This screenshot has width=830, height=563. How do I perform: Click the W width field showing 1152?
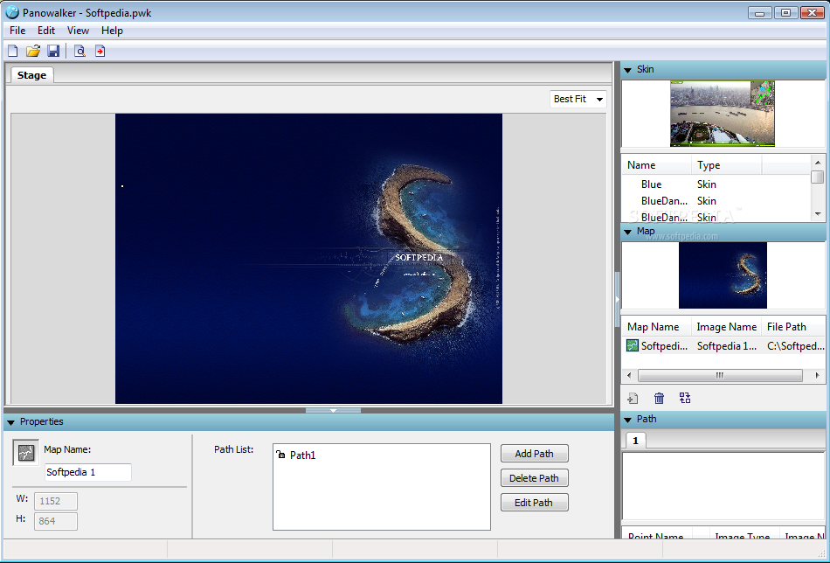coord(56,501)
